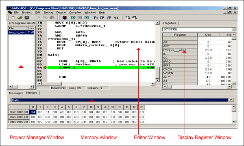
Task: Click memory column header F
Action: [x=142, y=107]
